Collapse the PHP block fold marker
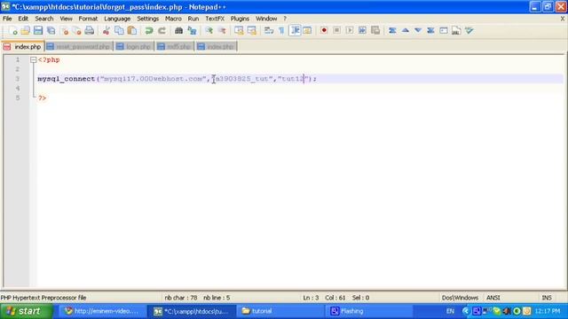Screen dimensions: 568x319 pos(34,59)
